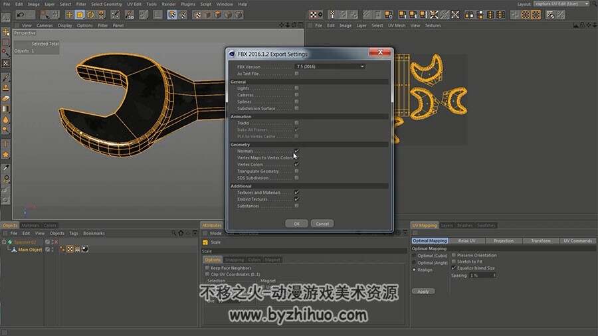Click the Main Object UVW tag
This screenshot has width=598, height=336.
(78, 249)
